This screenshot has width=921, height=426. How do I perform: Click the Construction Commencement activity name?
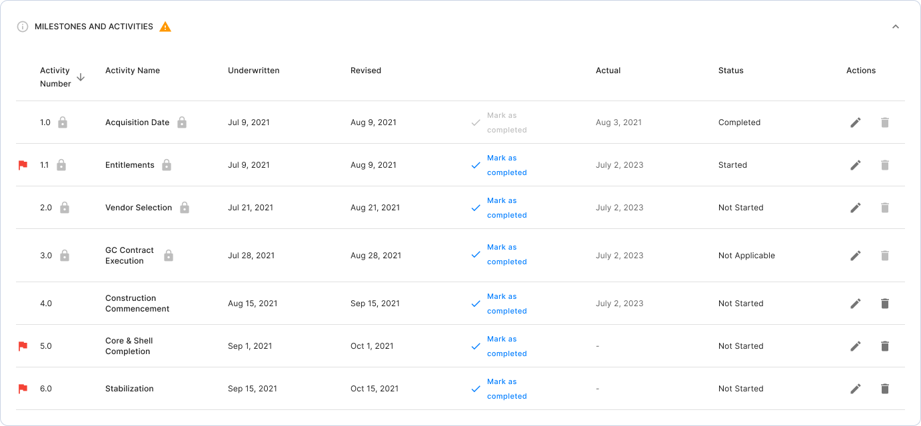137,304
